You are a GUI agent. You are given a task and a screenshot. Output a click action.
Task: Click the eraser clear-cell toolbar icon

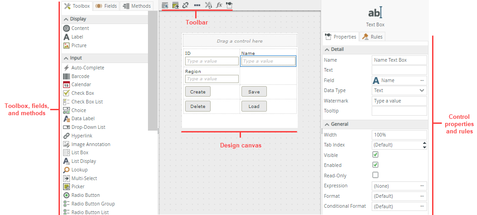point(175,5)
